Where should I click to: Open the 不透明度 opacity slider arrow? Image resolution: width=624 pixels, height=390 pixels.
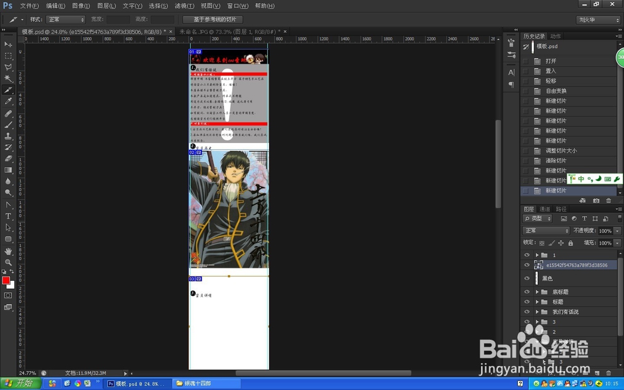[617, 231]
